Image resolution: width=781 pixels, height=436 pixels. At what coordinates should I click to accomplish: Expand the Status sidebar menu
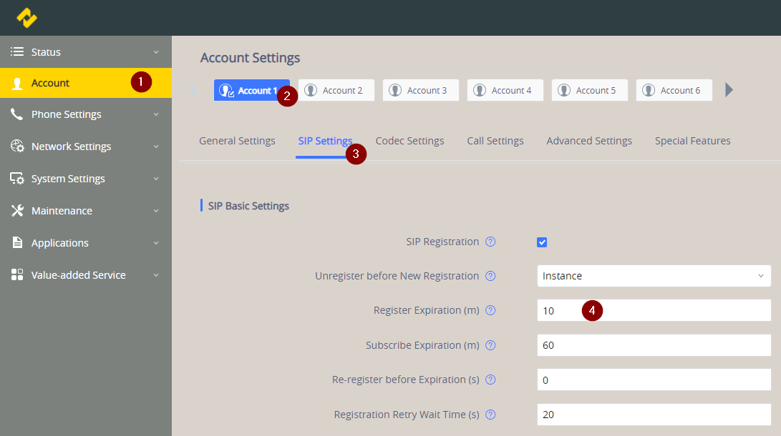(x=85, y=52)
